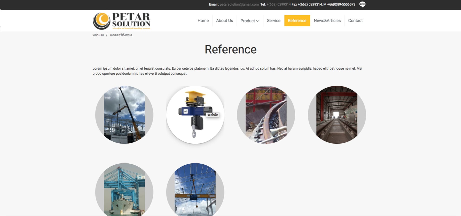Expand the Product dropdown menu
This screenshot has height=216, width=461.
[250, 21]
